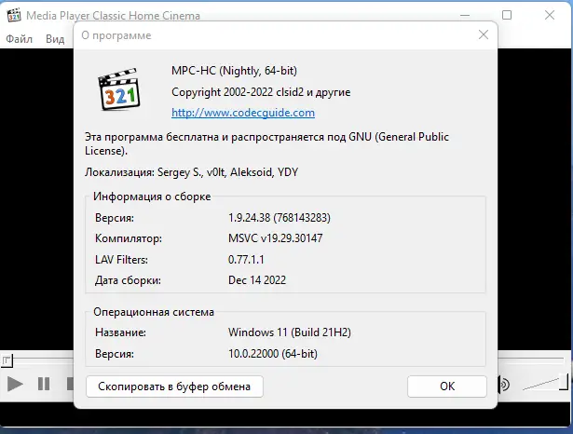Close the О программе dialog
Image resolution: width=573 pixels, height=434 pixels.
pos(484,34)
